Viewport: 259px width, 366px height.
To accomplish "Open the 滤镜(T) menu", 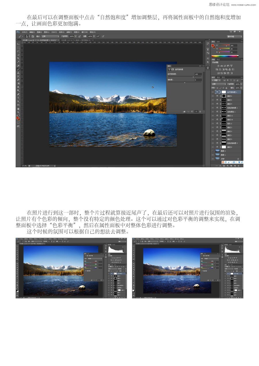I will coord(69,32).
